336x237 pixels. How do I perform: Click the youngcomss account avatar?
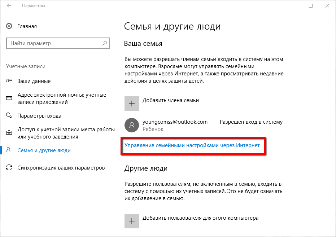click(132, 125)
